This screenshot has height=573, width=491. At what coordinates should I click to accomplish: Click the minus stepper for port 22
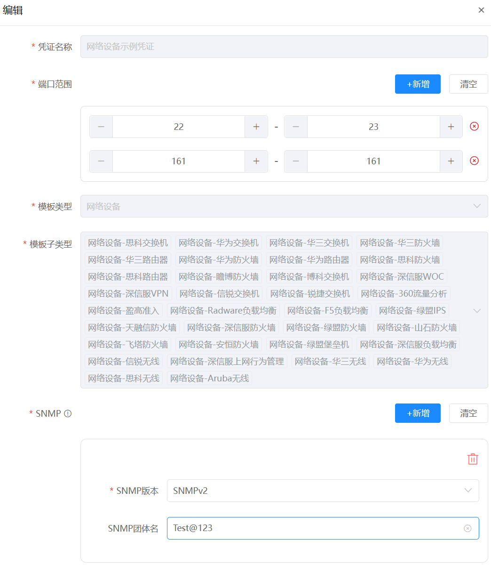tap(101, 127)
